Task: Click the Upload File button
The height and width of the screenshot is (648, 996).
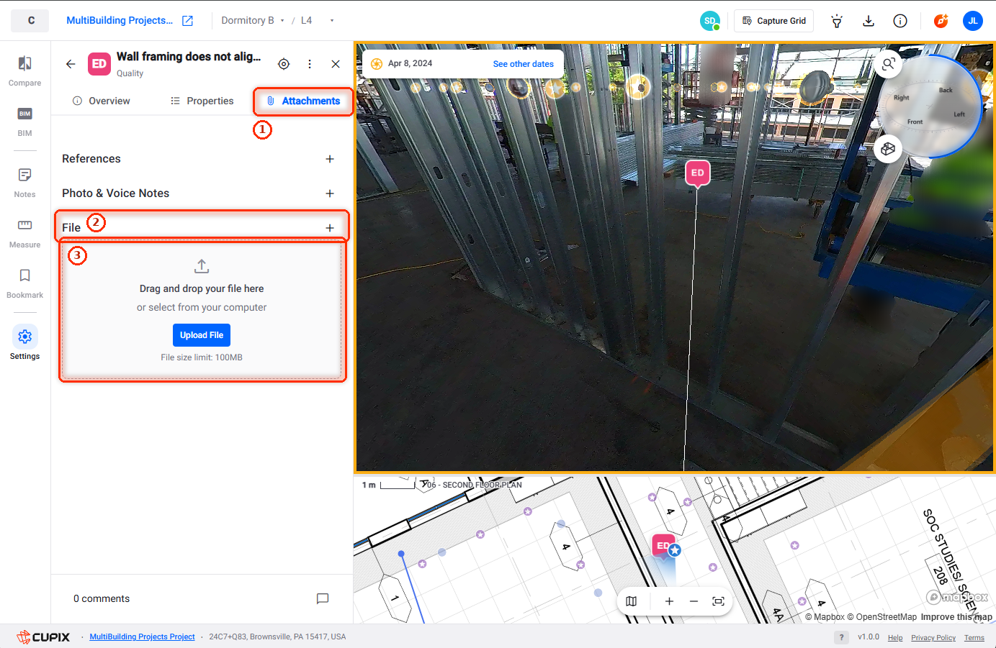Action: (x=202, y=335)
